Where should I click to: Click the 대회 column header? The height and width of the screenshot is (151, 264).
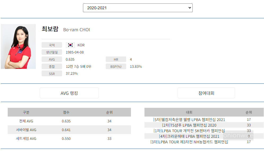(x=189, y=112)
